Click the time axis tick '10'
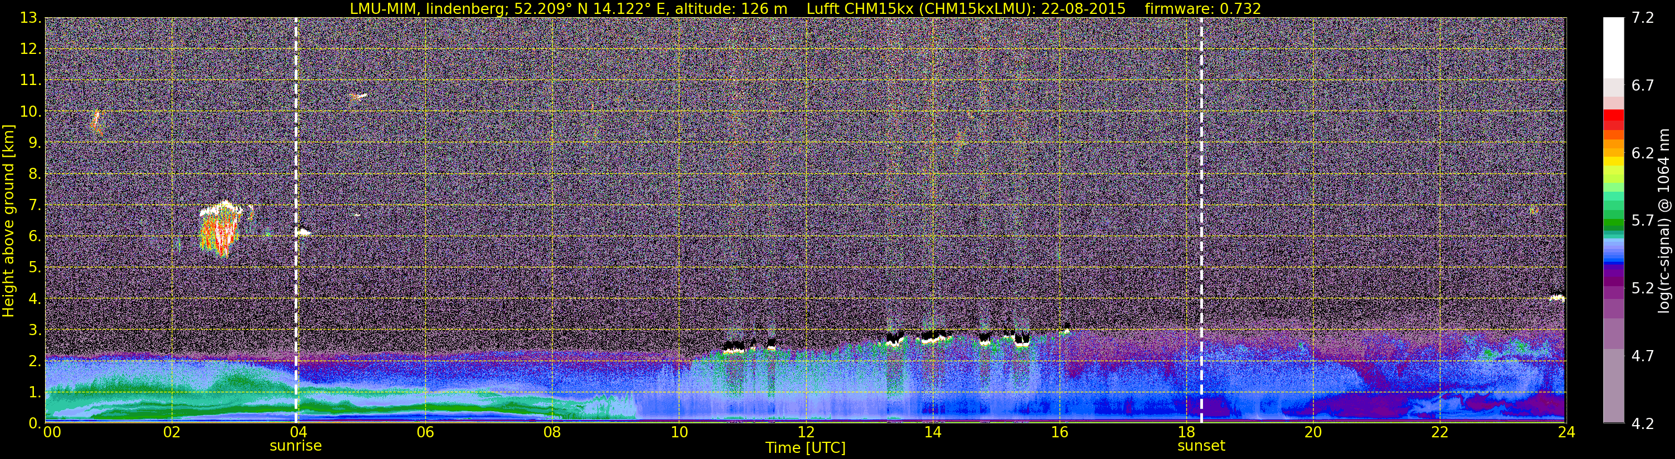1675x459 pixels. pyautogui.click(x=678, y=432)
